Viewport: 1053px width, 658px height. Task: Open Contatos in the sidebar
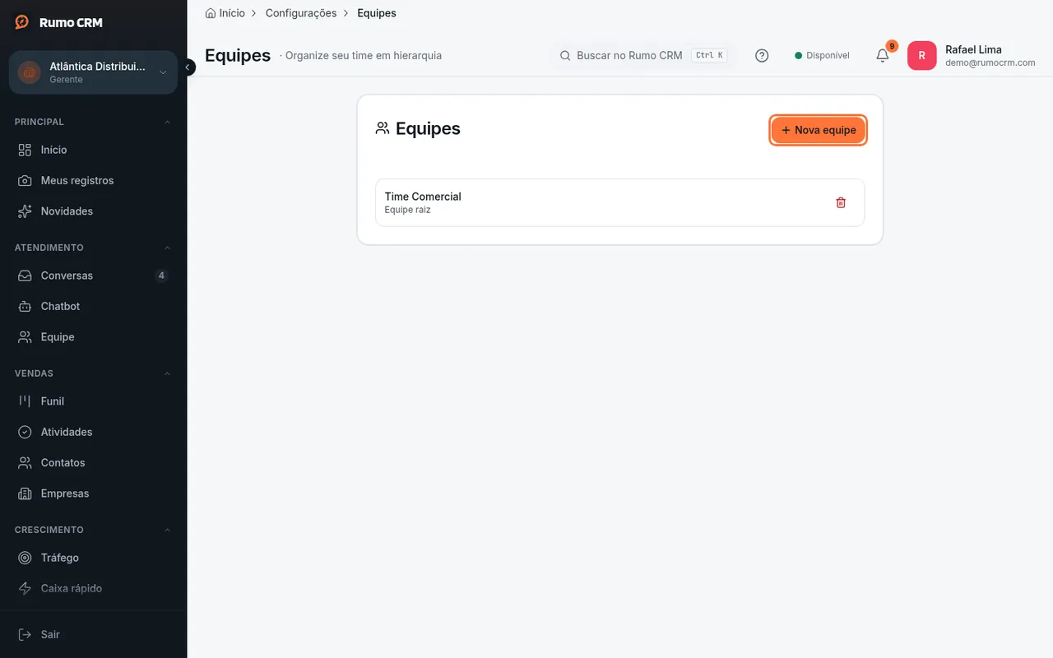93,463
